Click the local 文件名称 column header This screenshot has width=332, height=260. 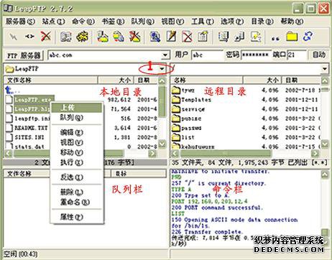[50, 80]
